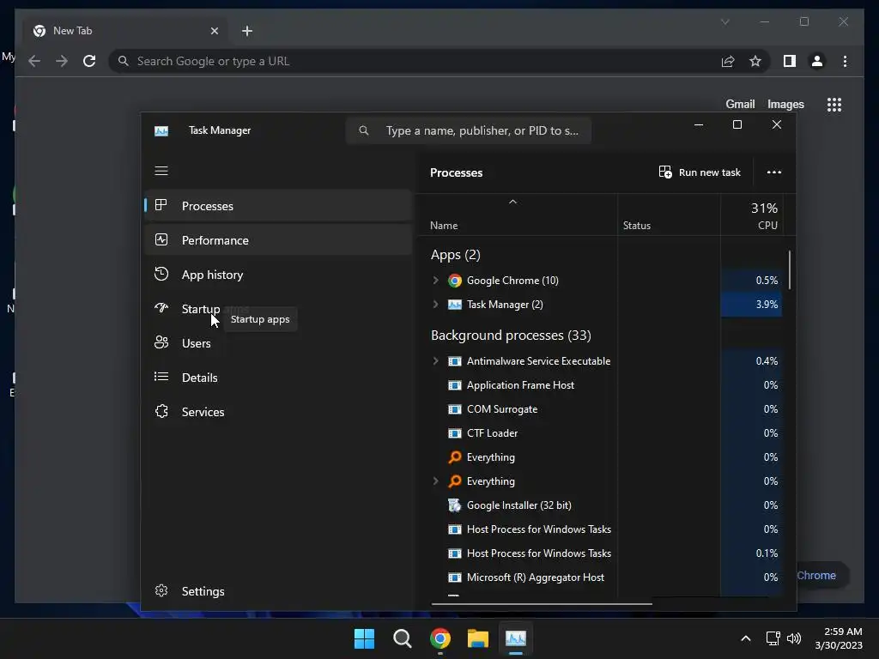
Task: Sort processes by the Name column
Action: click(444, 226)
